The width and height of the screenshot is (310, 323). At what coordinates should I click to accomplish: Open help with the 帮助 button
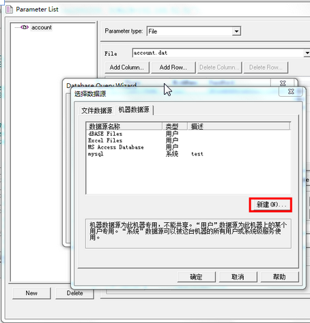(279, 277)
